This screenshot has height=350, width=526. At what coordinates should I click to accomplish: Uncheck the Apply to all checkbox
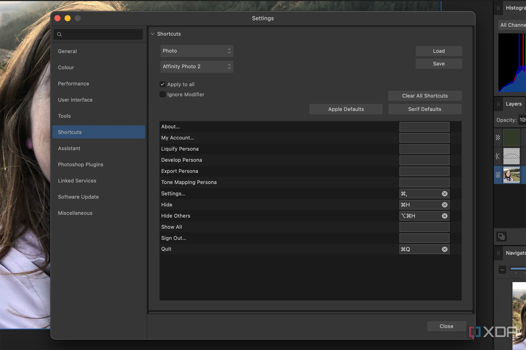click(162, 84)
